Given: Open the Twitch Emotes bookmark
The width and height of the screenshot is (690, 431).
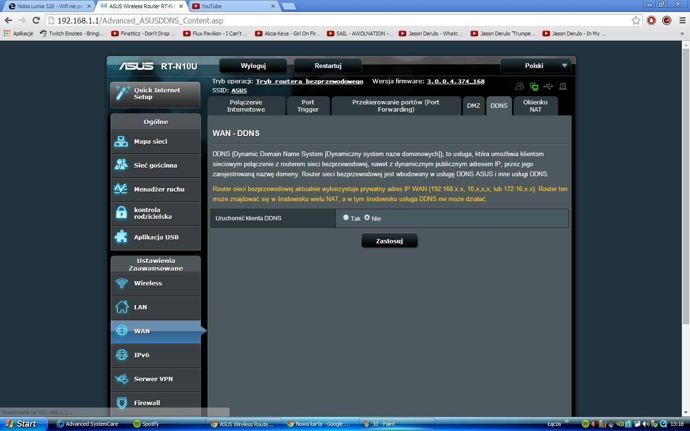Looking at the screenshot, I should coord(72,34).
